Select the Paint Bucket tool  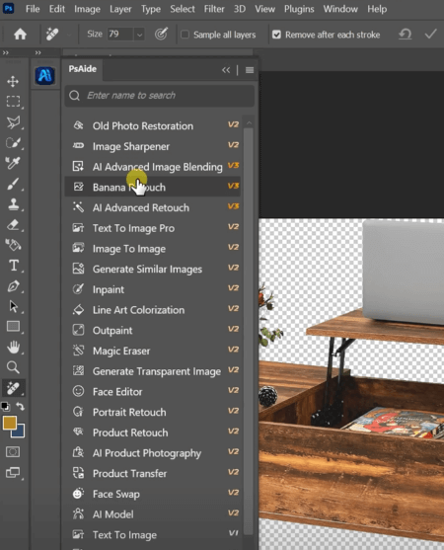(x=13, y=245)
